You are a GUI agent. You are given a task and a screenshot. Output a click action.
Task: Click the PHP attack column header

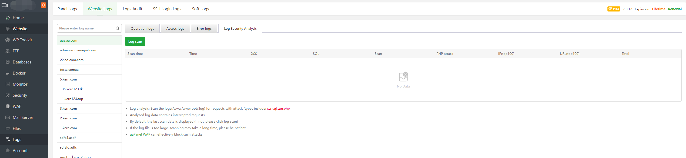coord(445,54)
